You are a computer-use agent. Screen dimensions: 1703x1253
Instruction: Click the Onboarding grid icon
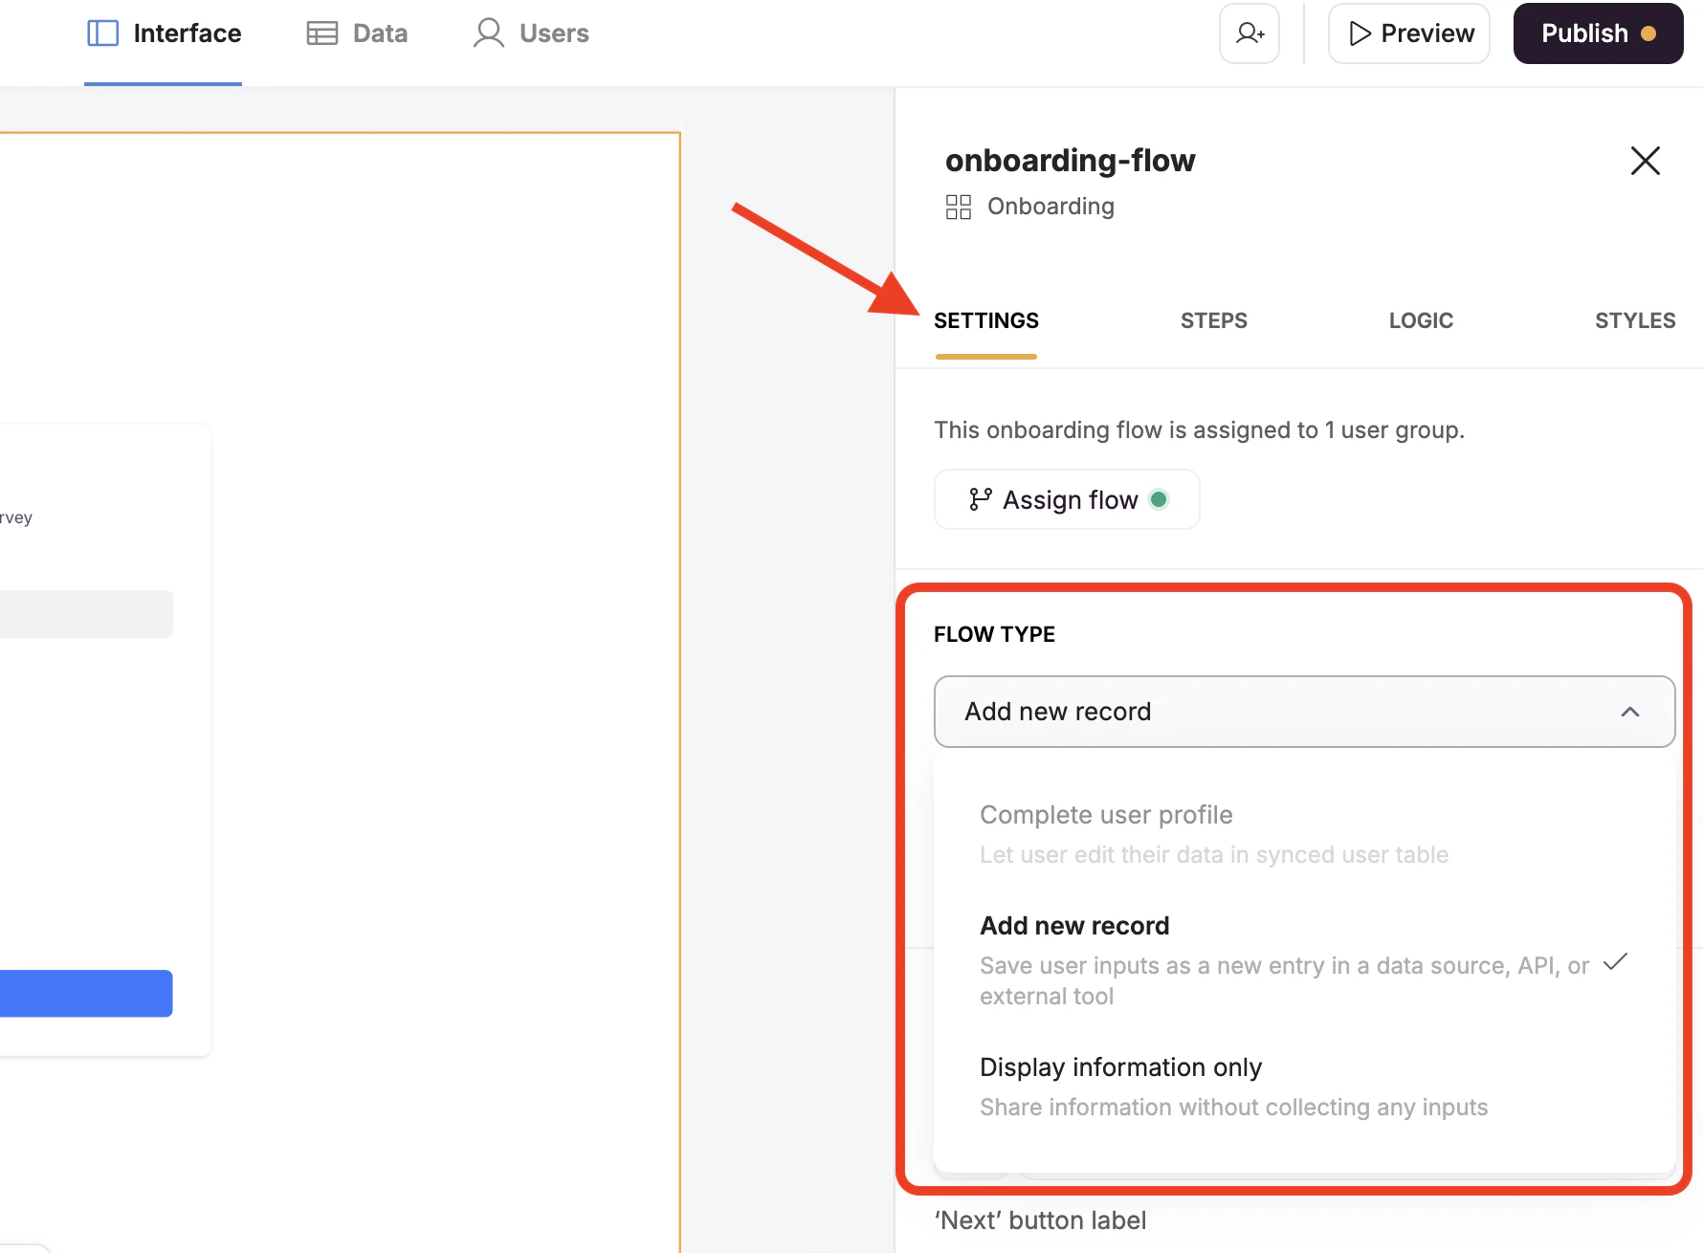(958, 207)
